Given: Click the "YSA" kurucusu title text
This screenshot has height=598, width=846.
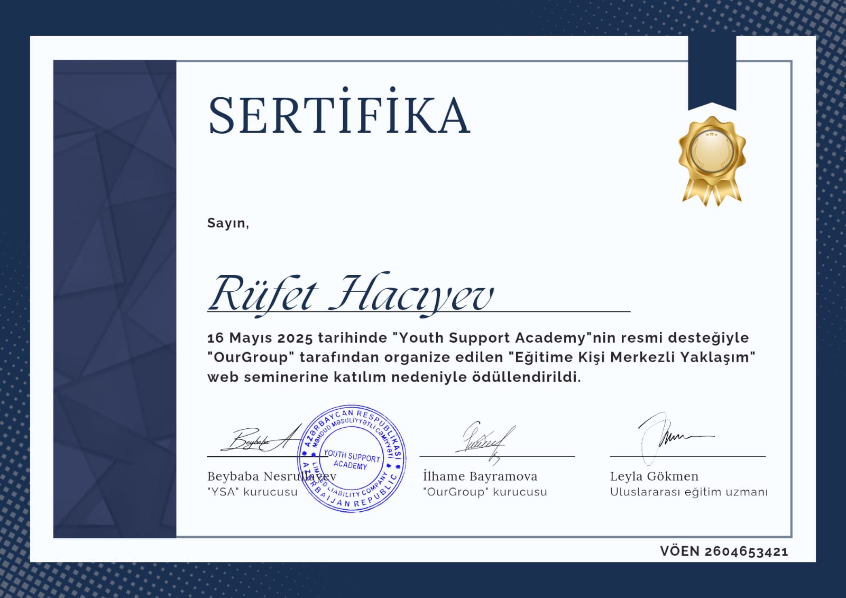Looking at the screenshot, I should pyautogui.click(x=252, y=492).
